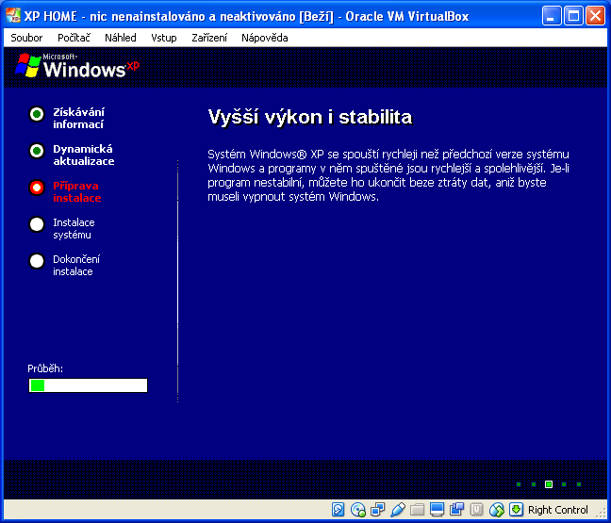Open the shared folders status icon
611x523 pixels.
tap(417, 510)
